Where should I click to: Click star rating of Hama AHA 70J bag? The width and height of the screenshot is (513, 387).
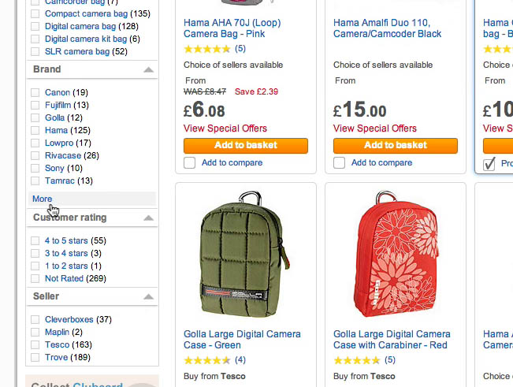pyautogui.click(x=207, y=49)
